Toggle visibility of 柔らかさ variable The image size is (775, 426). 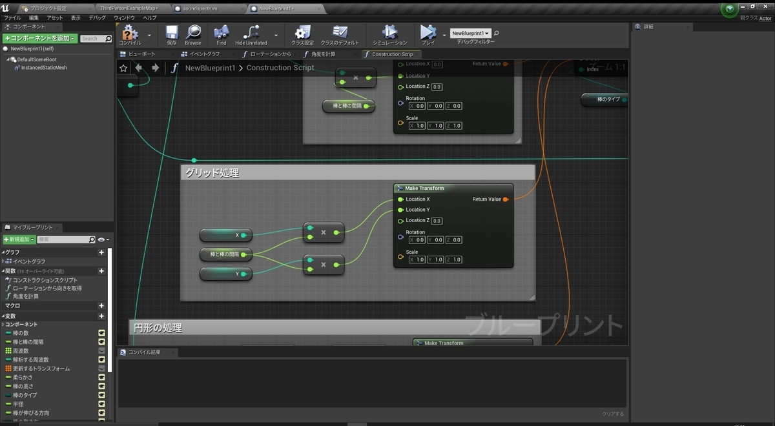pyautogui.click(x=101, y=378)
